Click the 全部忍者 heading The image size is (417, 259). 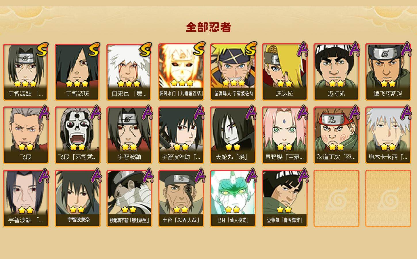pyautogui.click(x=208, y=27)
